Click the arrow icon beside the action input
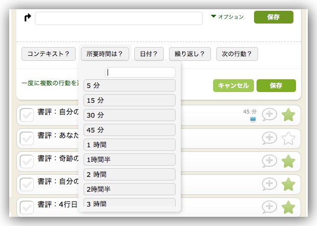This screenshot has height=226, width=317. point(28,18)
